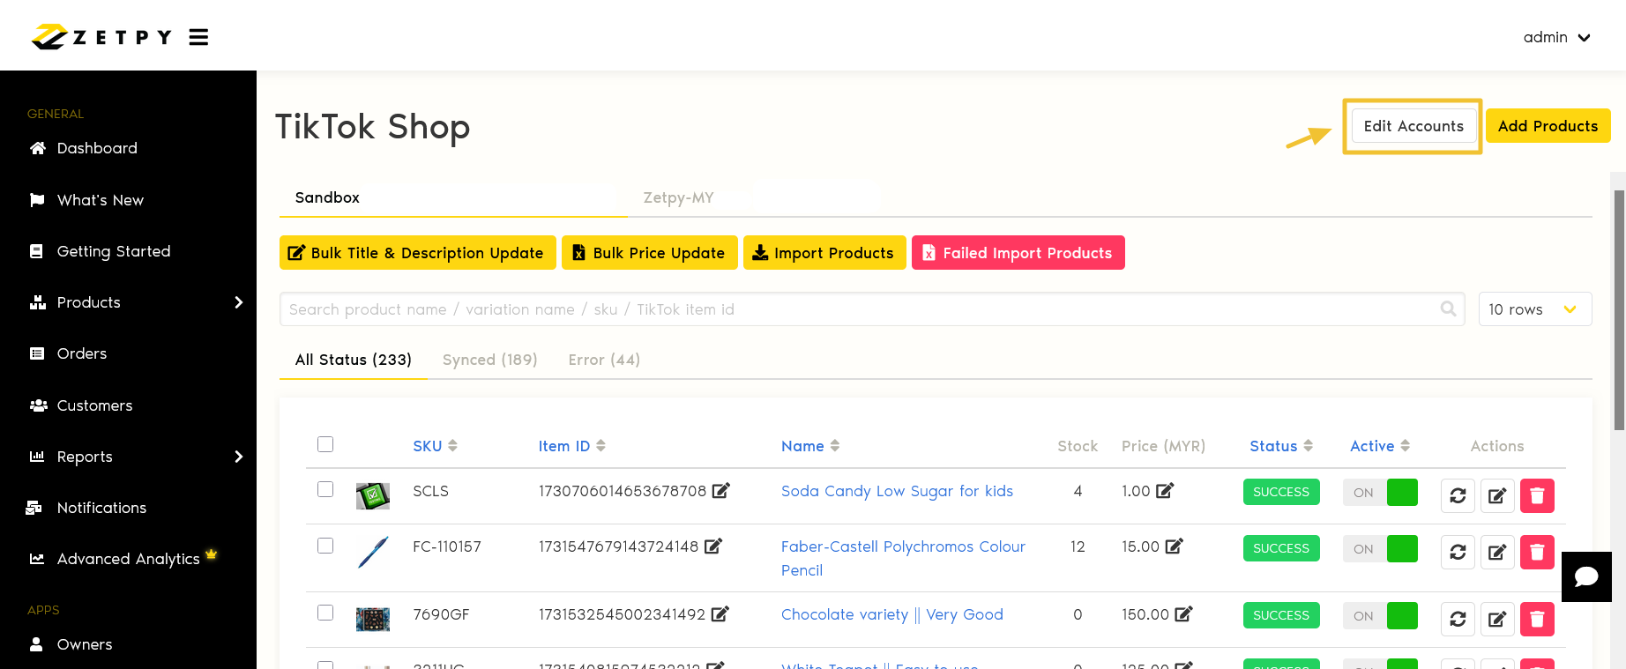Delete the 7690GF product
This screenshot has height=669, width=1626.
1537,619
